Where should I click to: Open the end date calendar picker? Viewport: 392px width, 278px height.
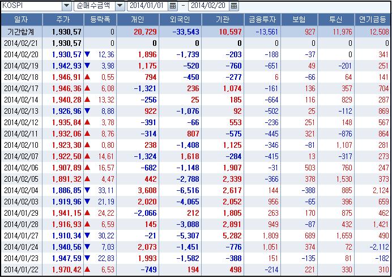coord(234,6)
